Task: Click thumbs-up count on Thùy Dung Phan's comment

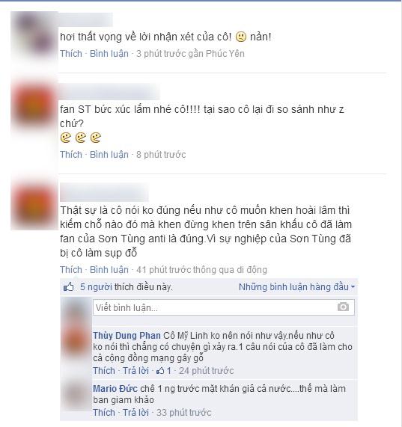Action: point(164,371)
